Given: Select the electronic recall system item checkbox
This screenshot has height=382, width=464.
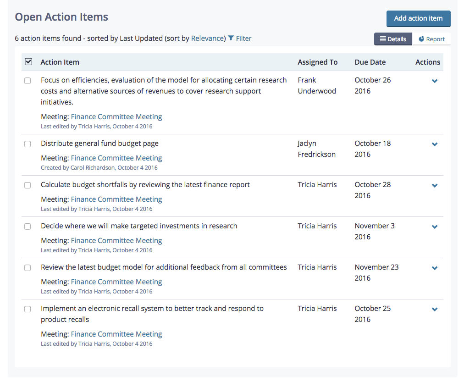Looking at the screenshot, I should (27, 309).
